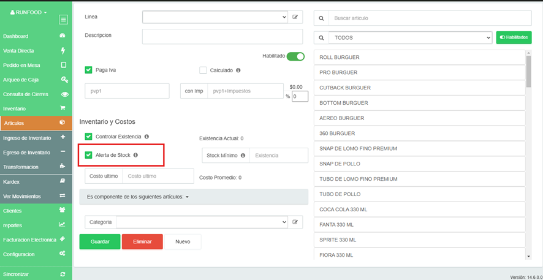Click the Configuracion gears icon

point(62,254)
